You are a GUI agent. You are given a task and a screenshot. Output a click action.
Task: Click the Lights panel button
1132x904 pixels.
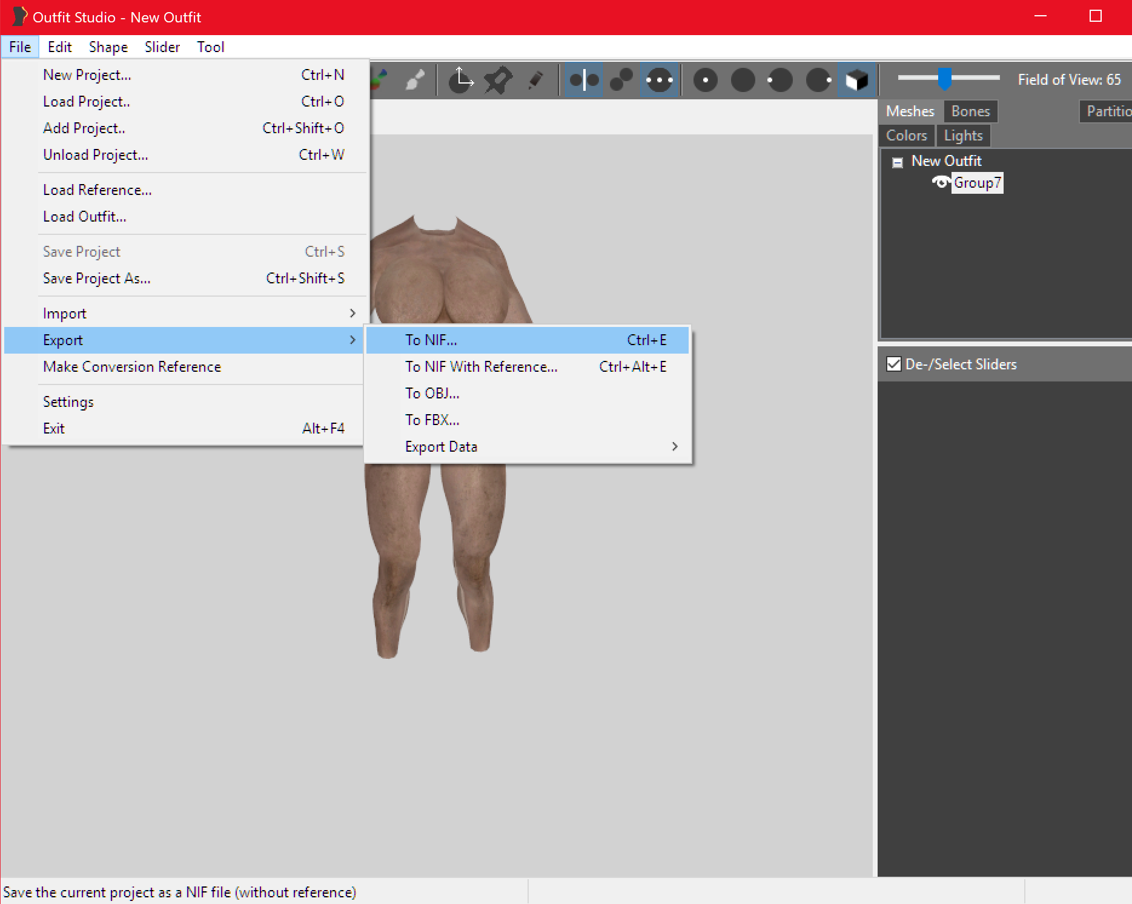pyautogui.click(x=963, y=135)
